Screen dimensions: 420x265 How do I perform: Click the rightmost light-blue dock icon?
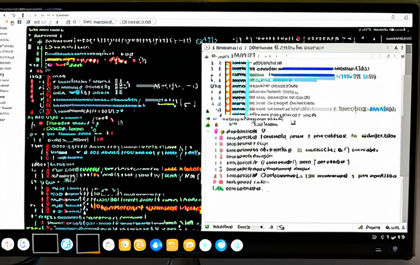(237, 245)
